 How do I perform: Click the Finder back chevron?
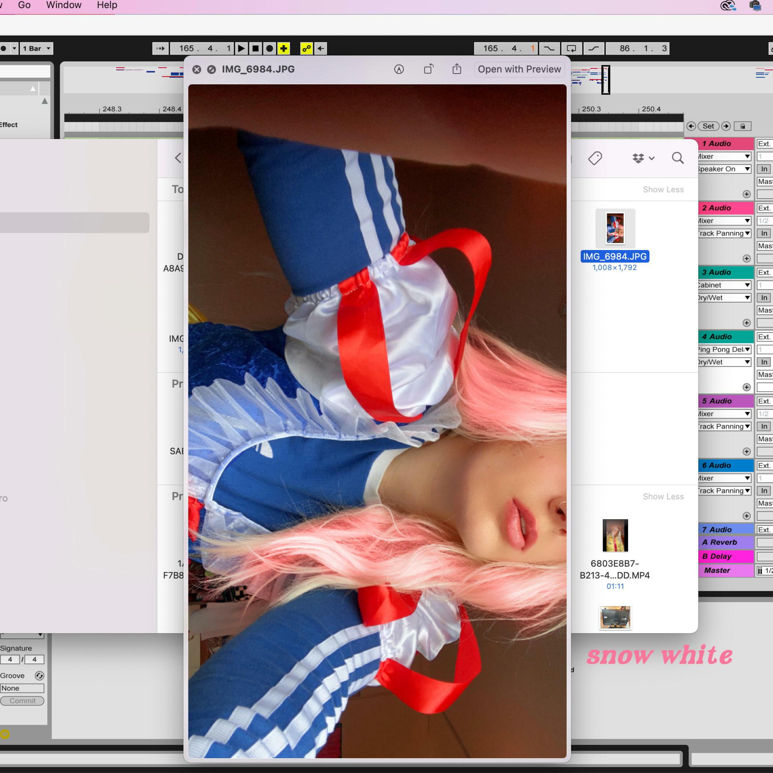[x=178, y=158]
